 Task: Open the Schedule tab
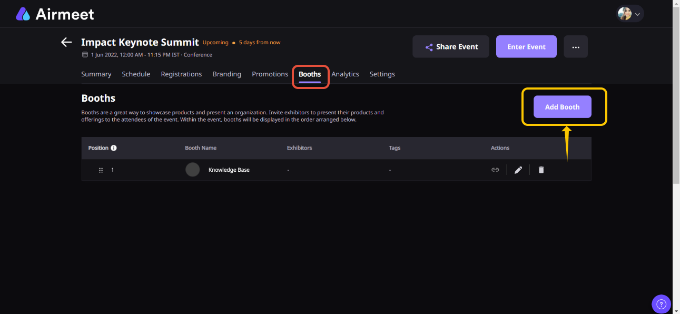[x=136, y=74]
